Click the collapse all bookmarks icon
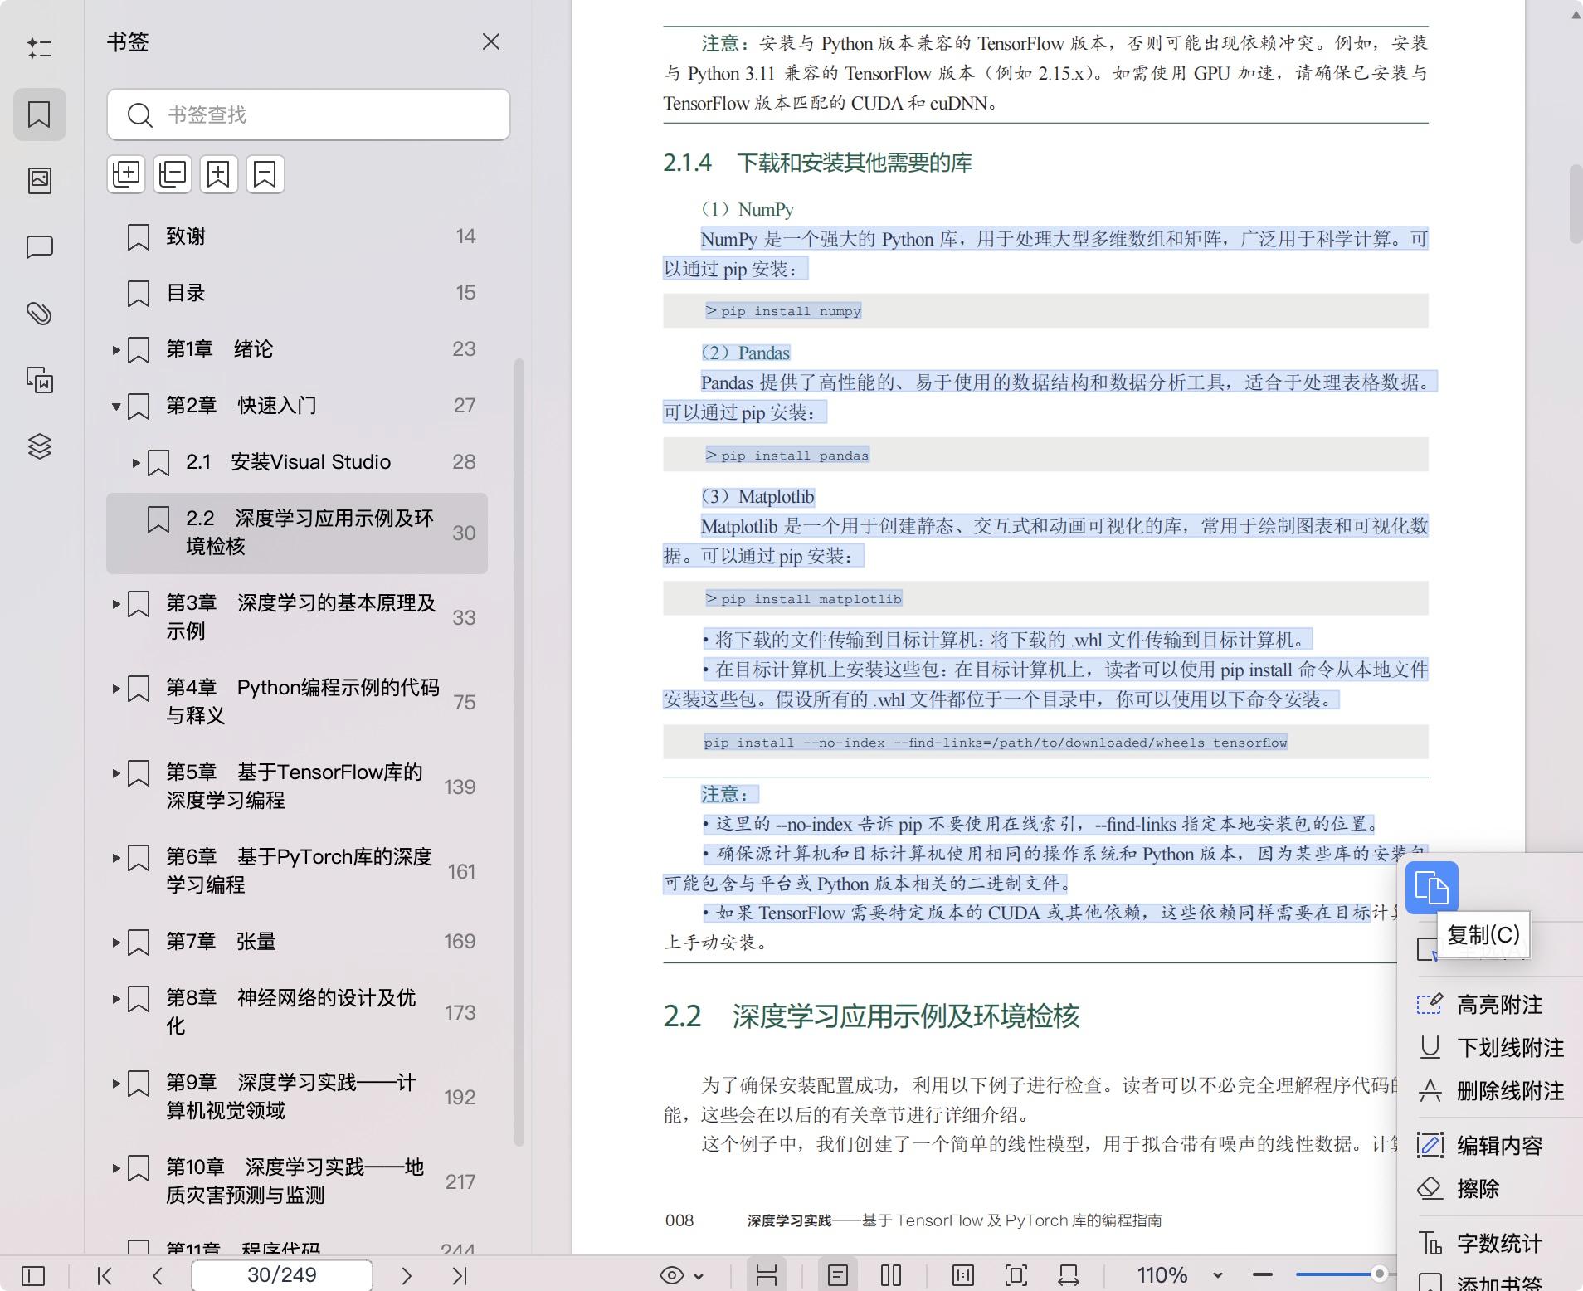Viewport: 1583px width, 1291px height. [173, 174]
